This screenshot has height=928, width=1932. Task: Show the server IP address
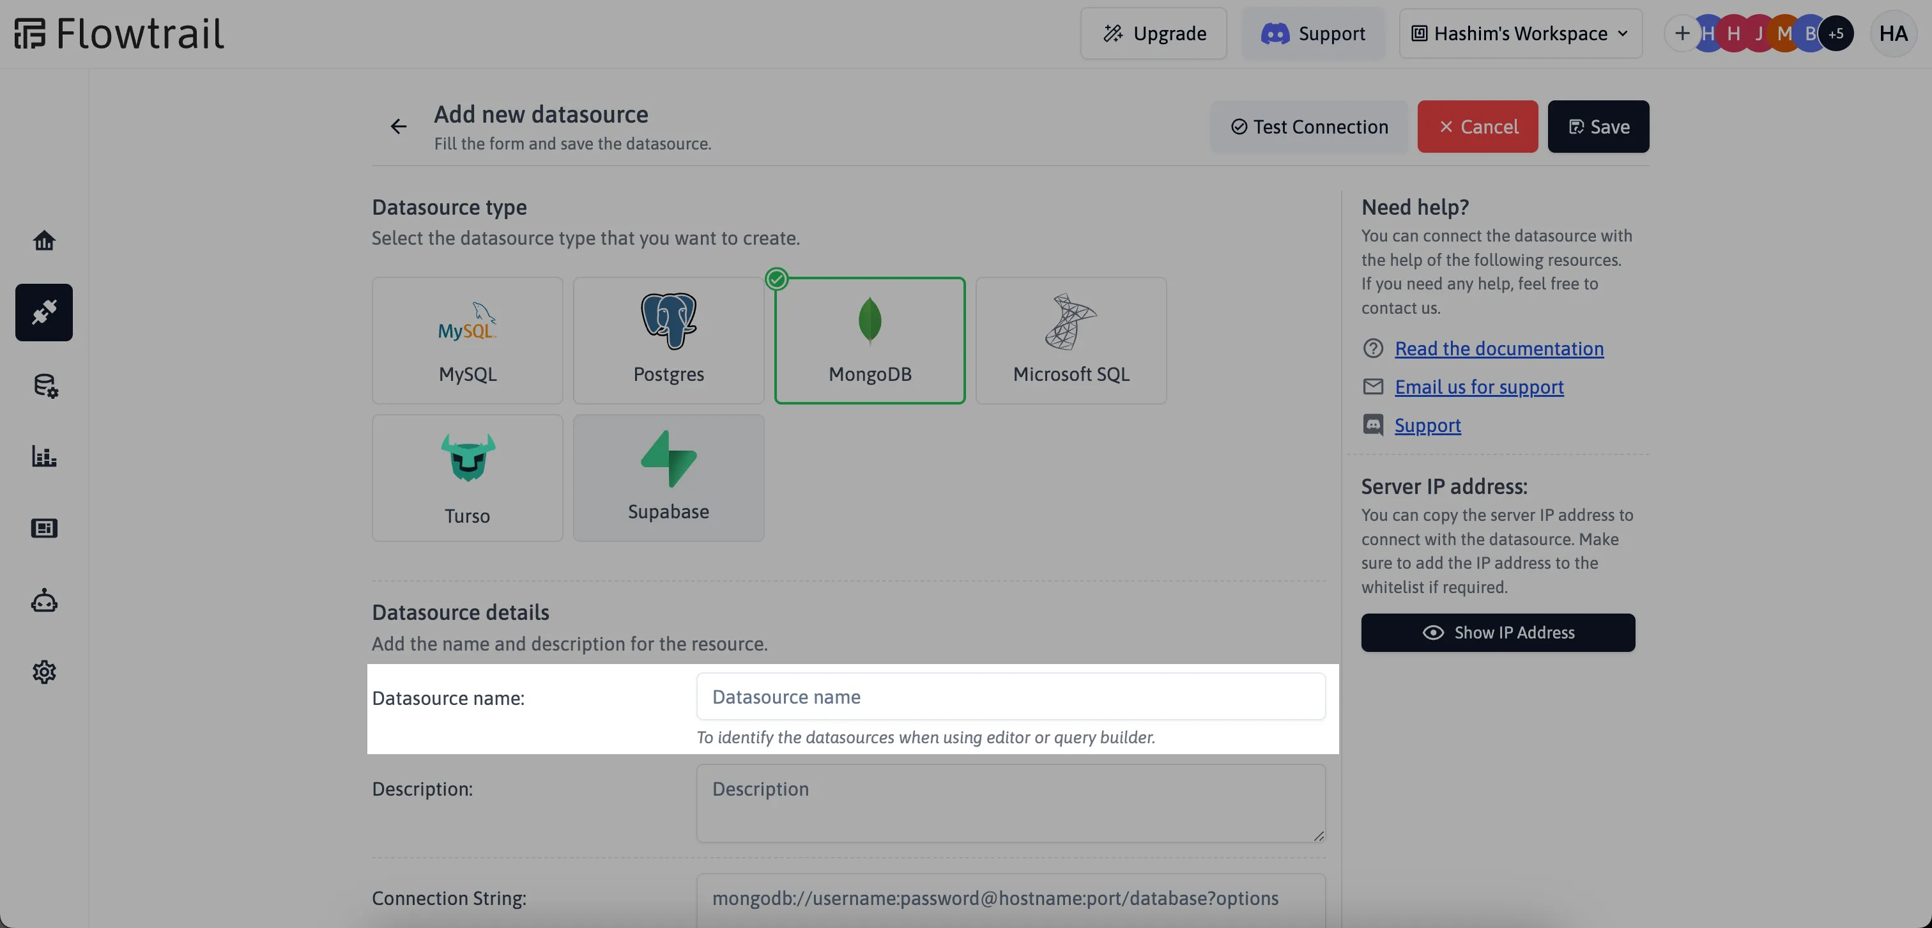(x=1498, y=633)
